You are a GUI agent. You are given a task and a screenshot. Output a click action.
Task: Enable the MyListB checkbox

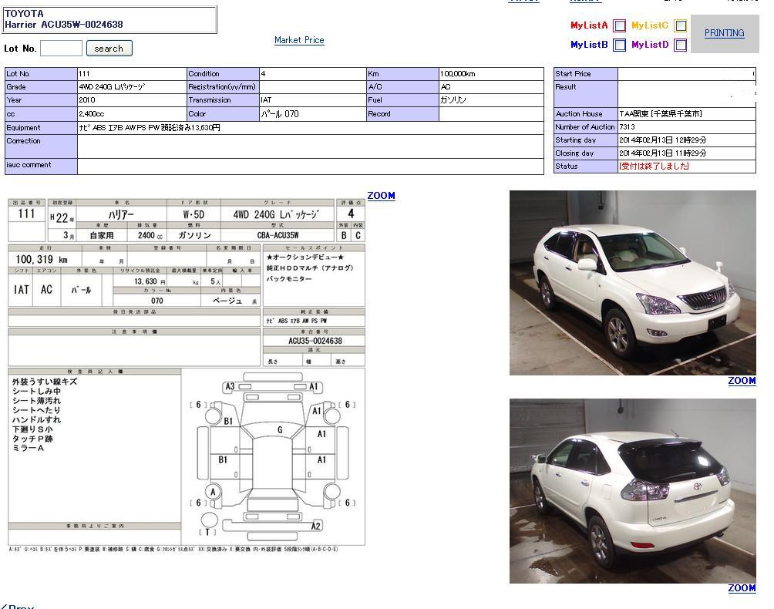(619, 45)
